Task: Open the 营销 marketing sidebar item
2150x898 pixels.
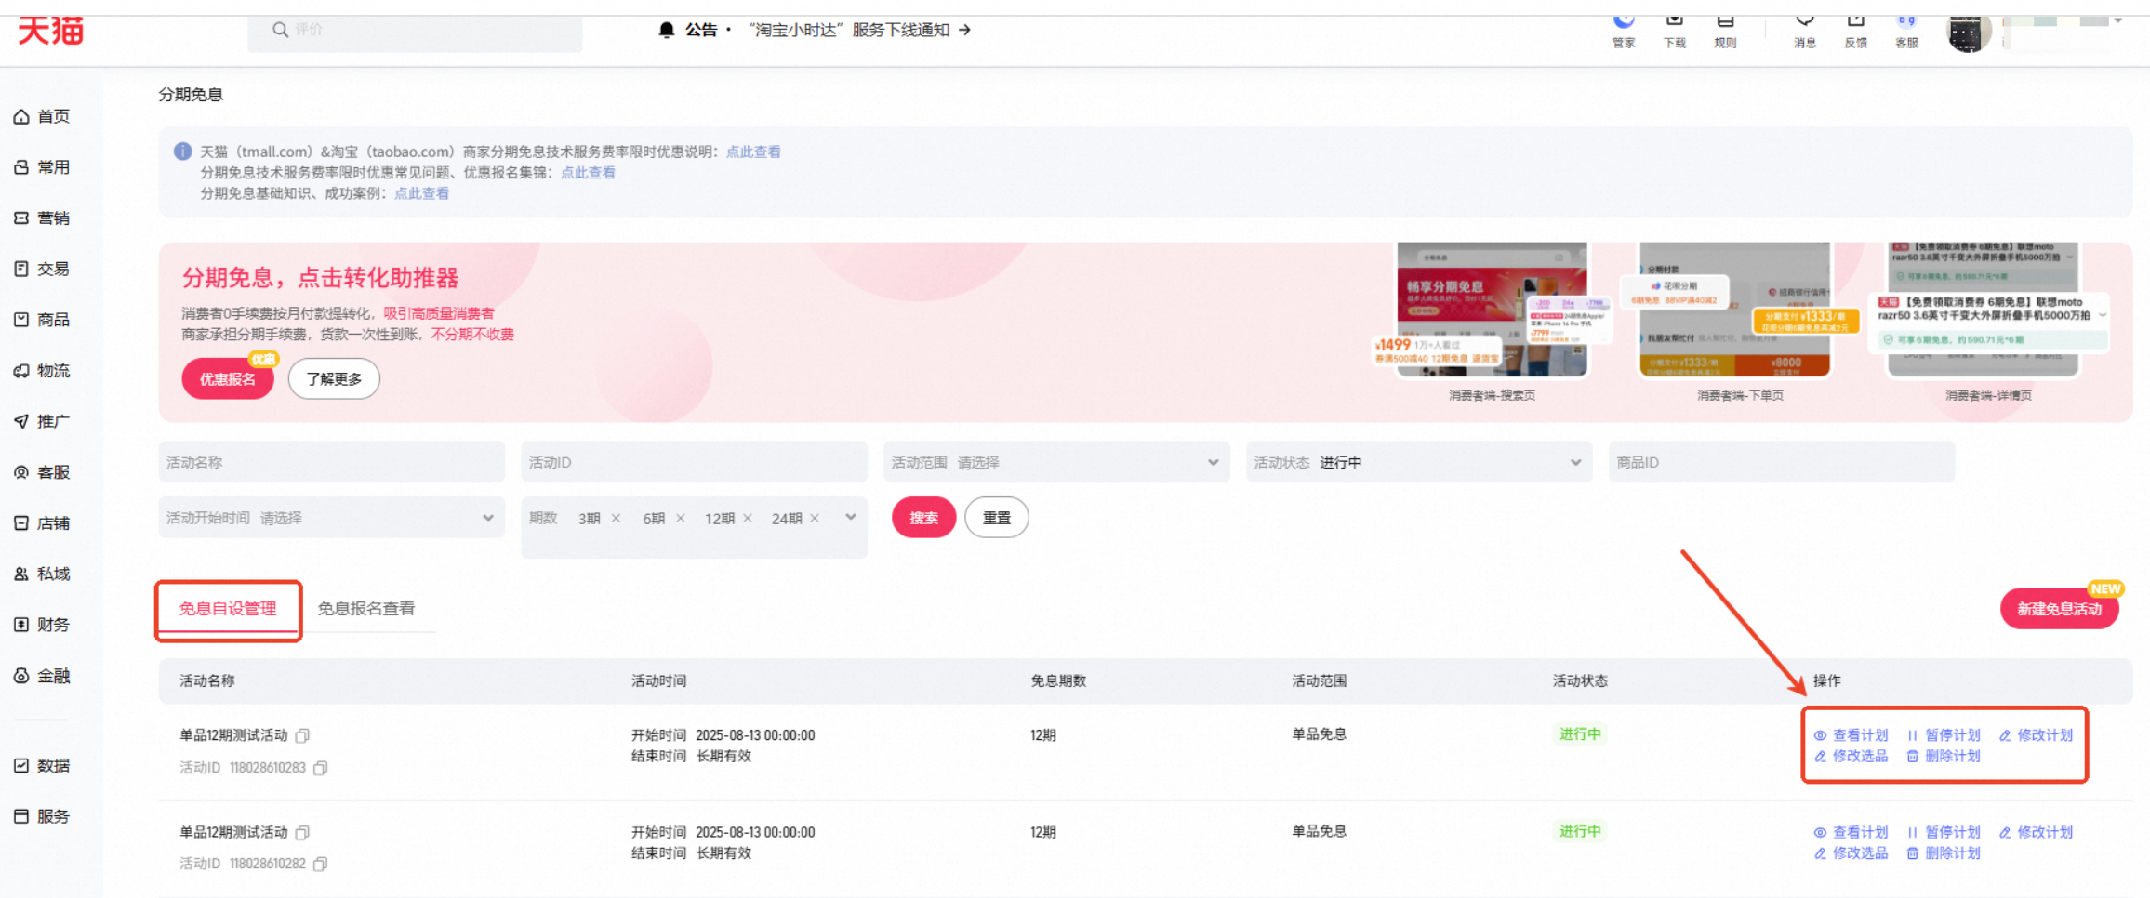Action: tap(43, 218)
